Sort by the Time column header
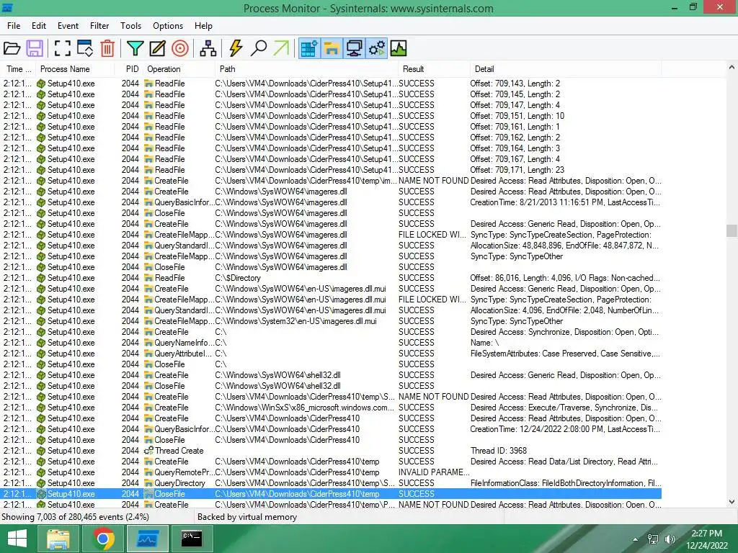738x553 pixels. coord(18,69)
